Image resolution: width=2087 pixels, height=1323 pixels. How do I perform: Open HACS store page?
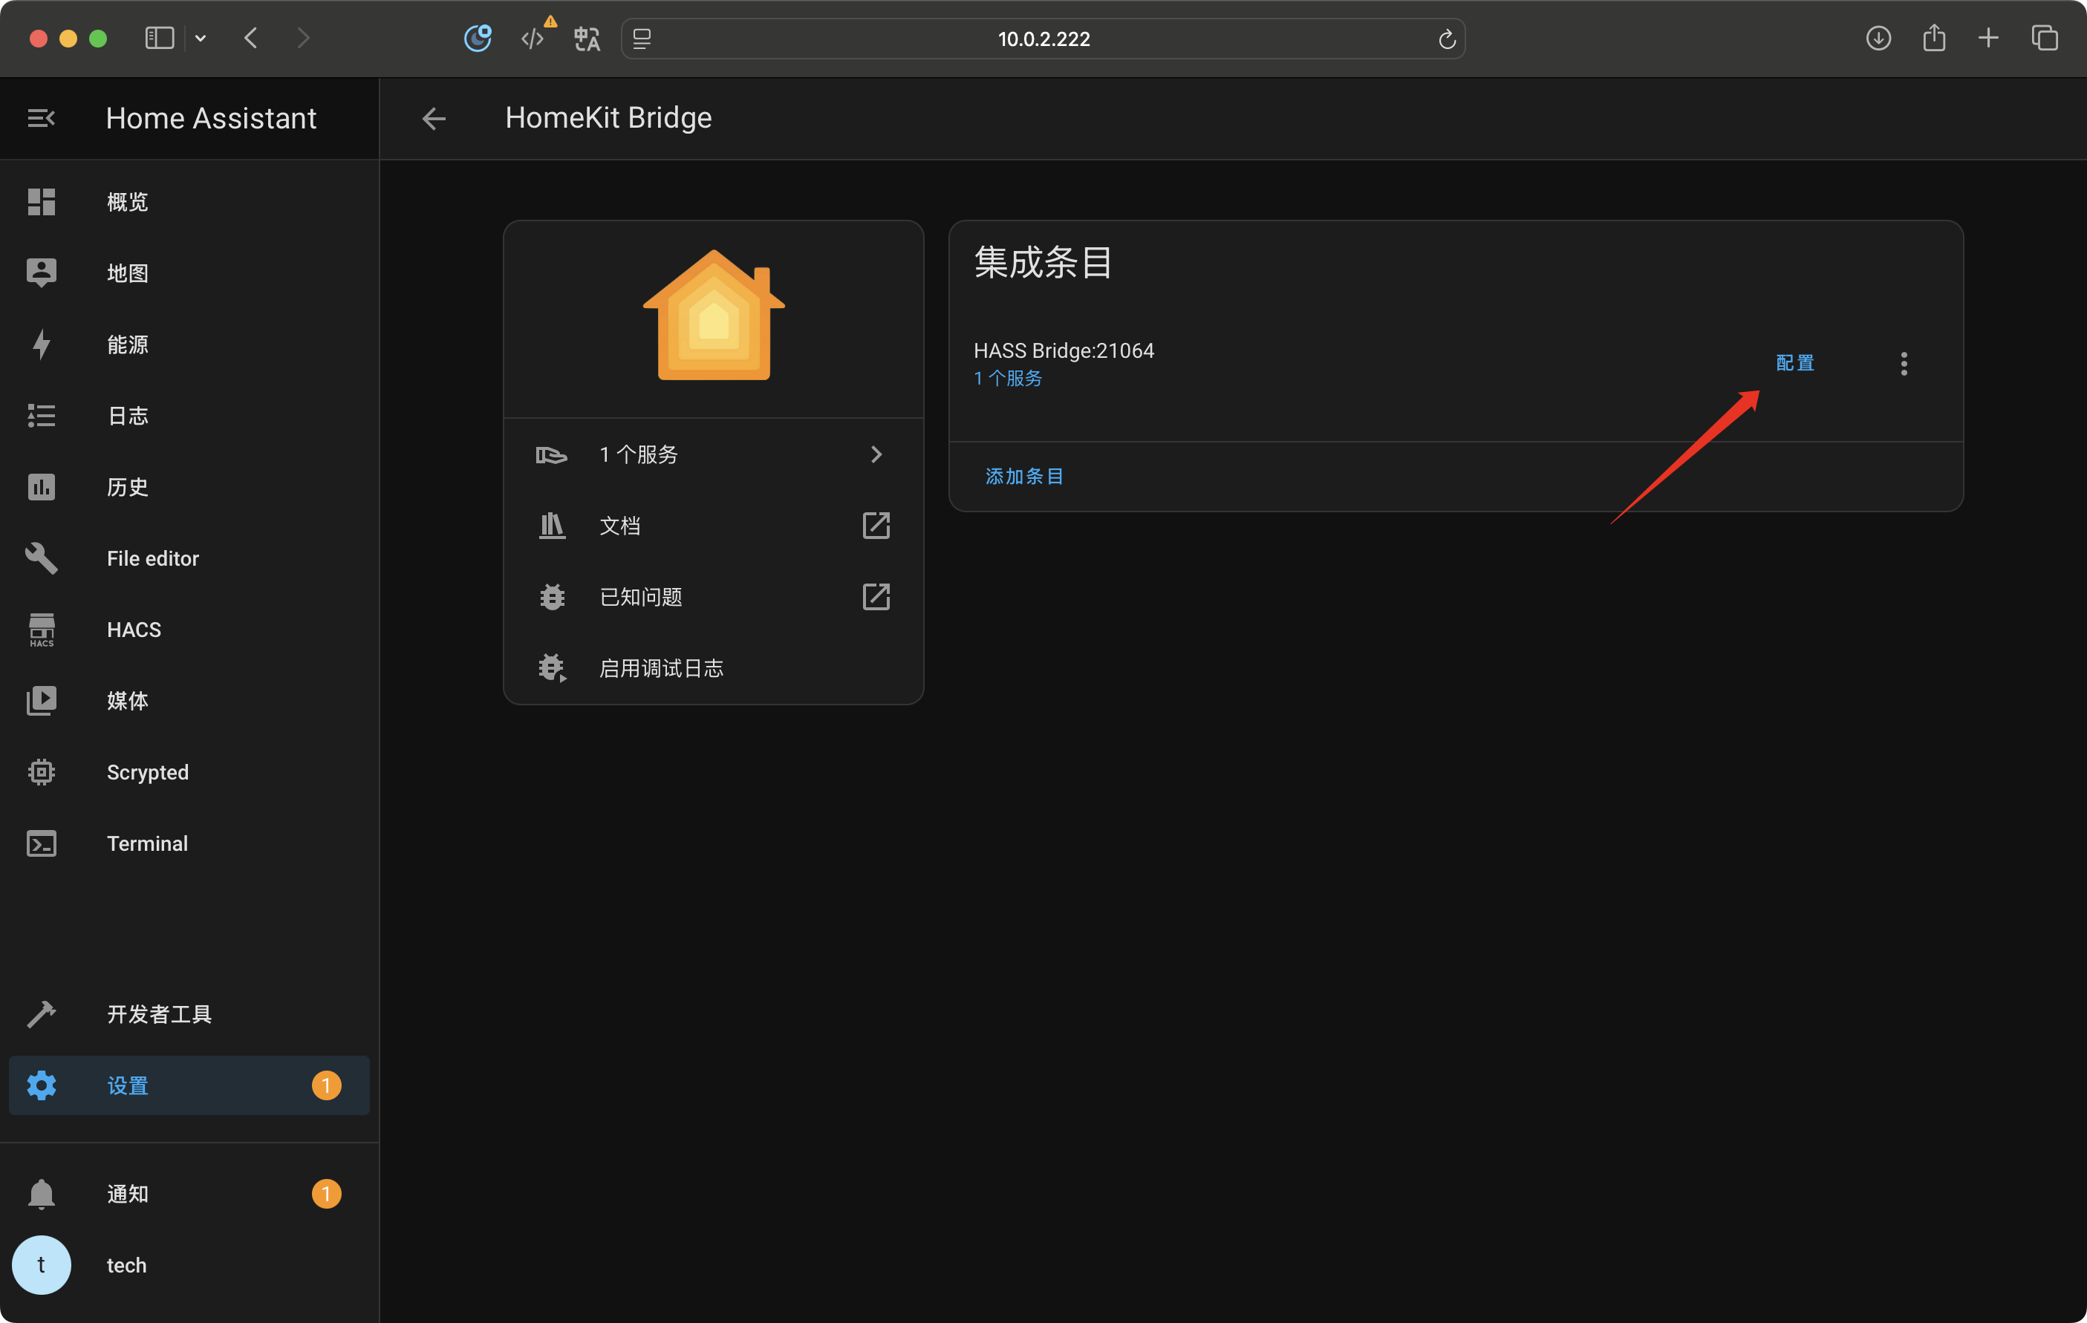pyautogui.click(x=189, y=630)
